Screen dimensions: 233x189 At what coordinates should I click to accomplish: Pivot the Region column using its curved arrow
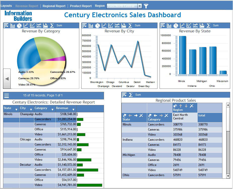(x=175, y=106)
